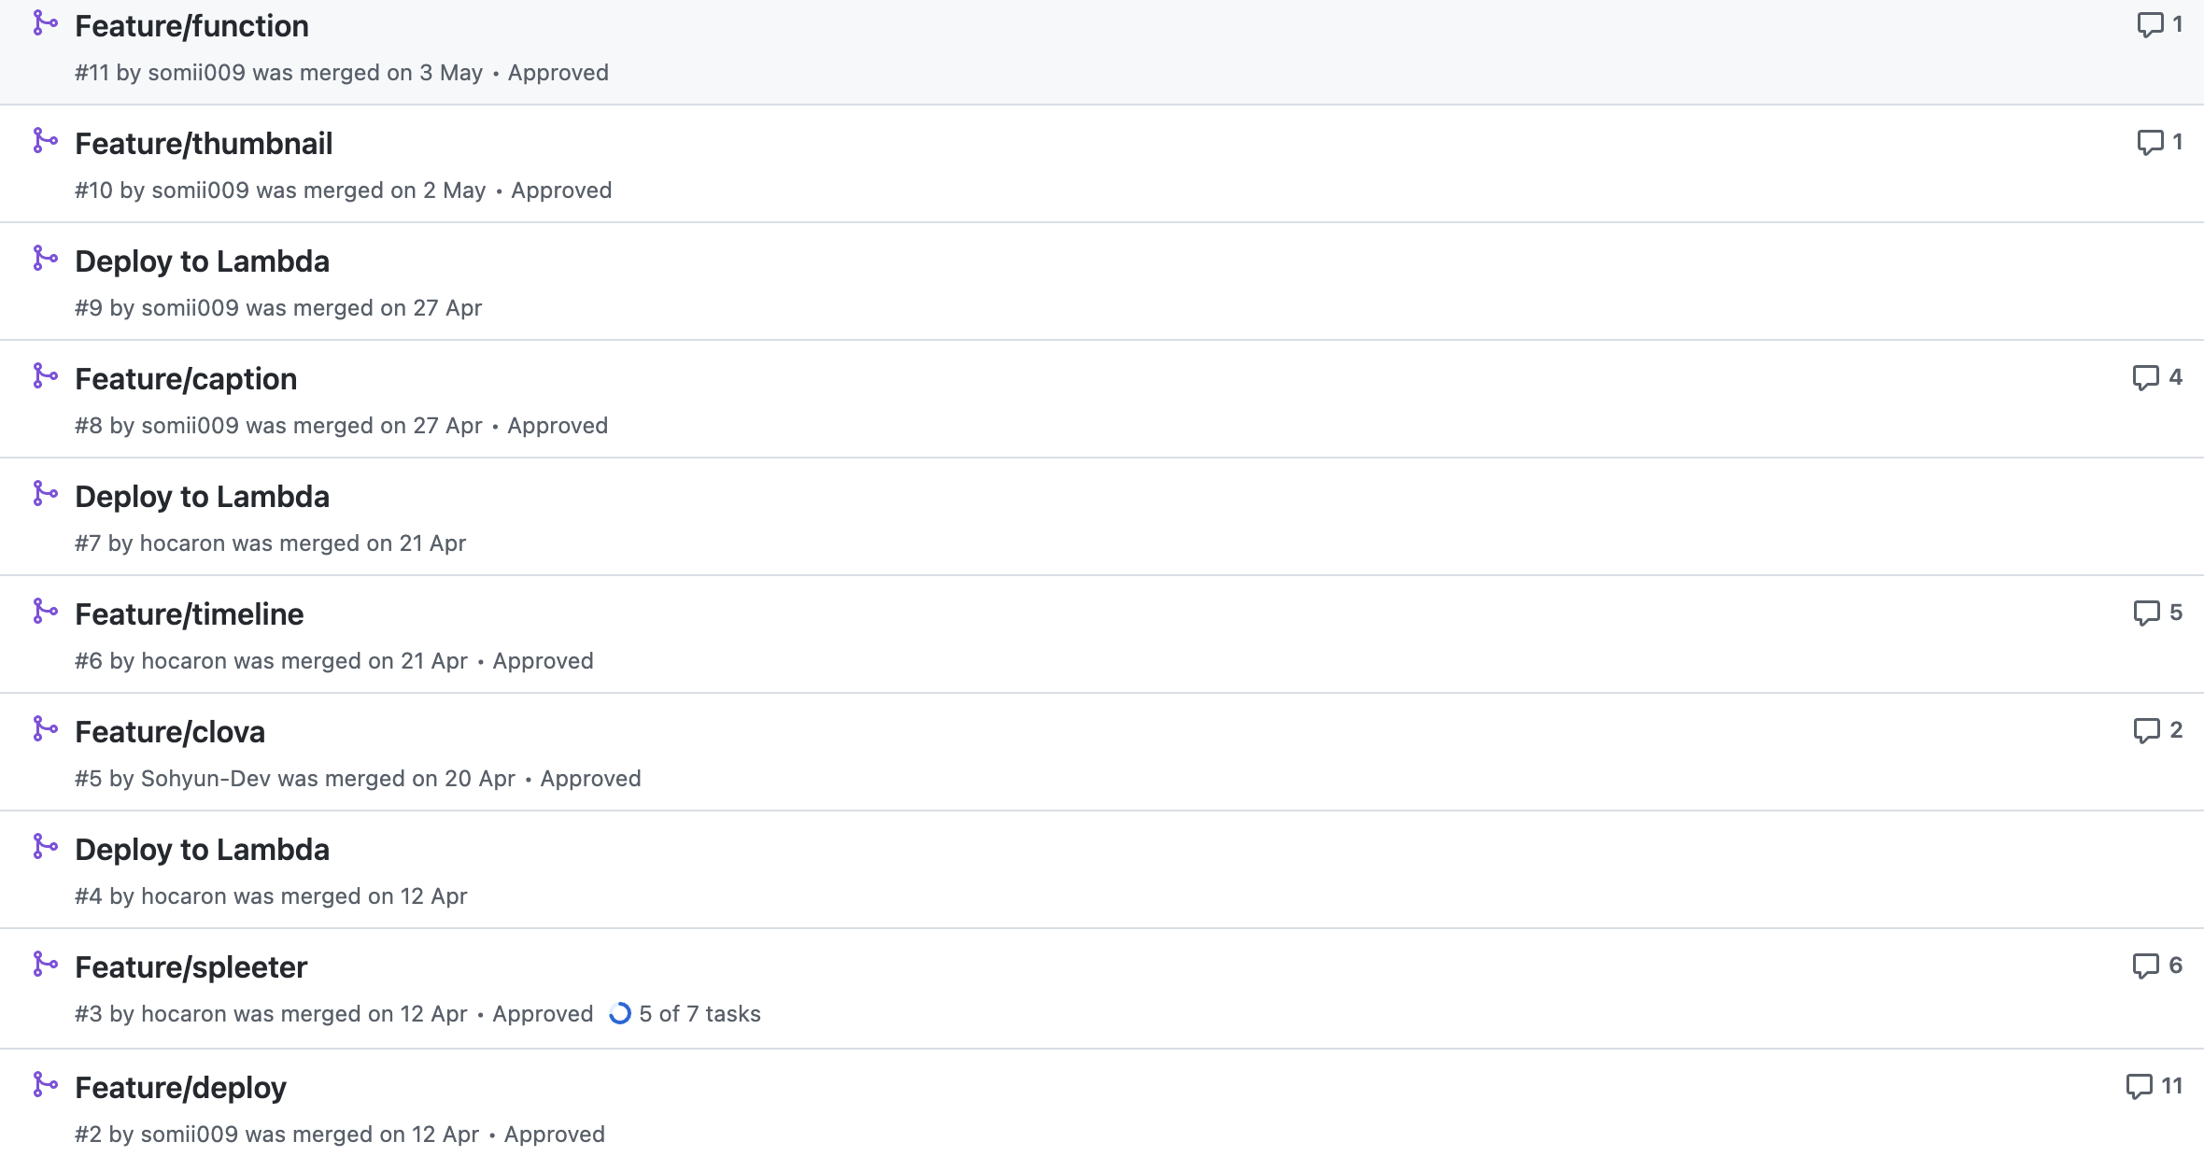Open Deploy to Lambda pull request #7

tap(202, 497)
